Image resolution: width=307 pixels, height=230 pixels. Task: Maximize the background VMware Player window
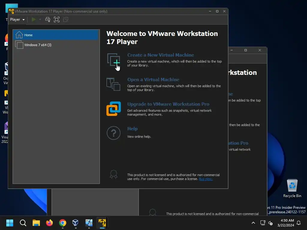pyautogui.click(x=246, y=50)
